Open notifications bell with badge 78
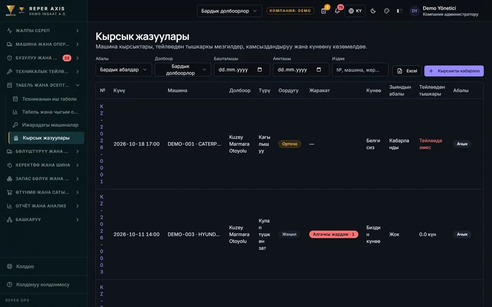 [x=337, y=11]
